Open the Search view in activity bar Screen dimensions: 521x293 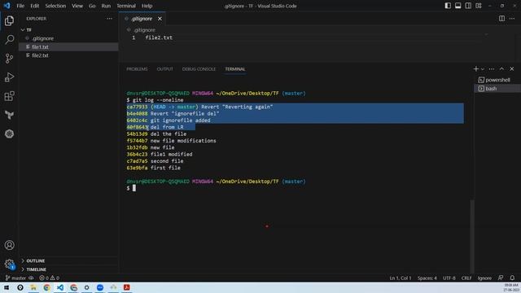[x=9, y=40]
